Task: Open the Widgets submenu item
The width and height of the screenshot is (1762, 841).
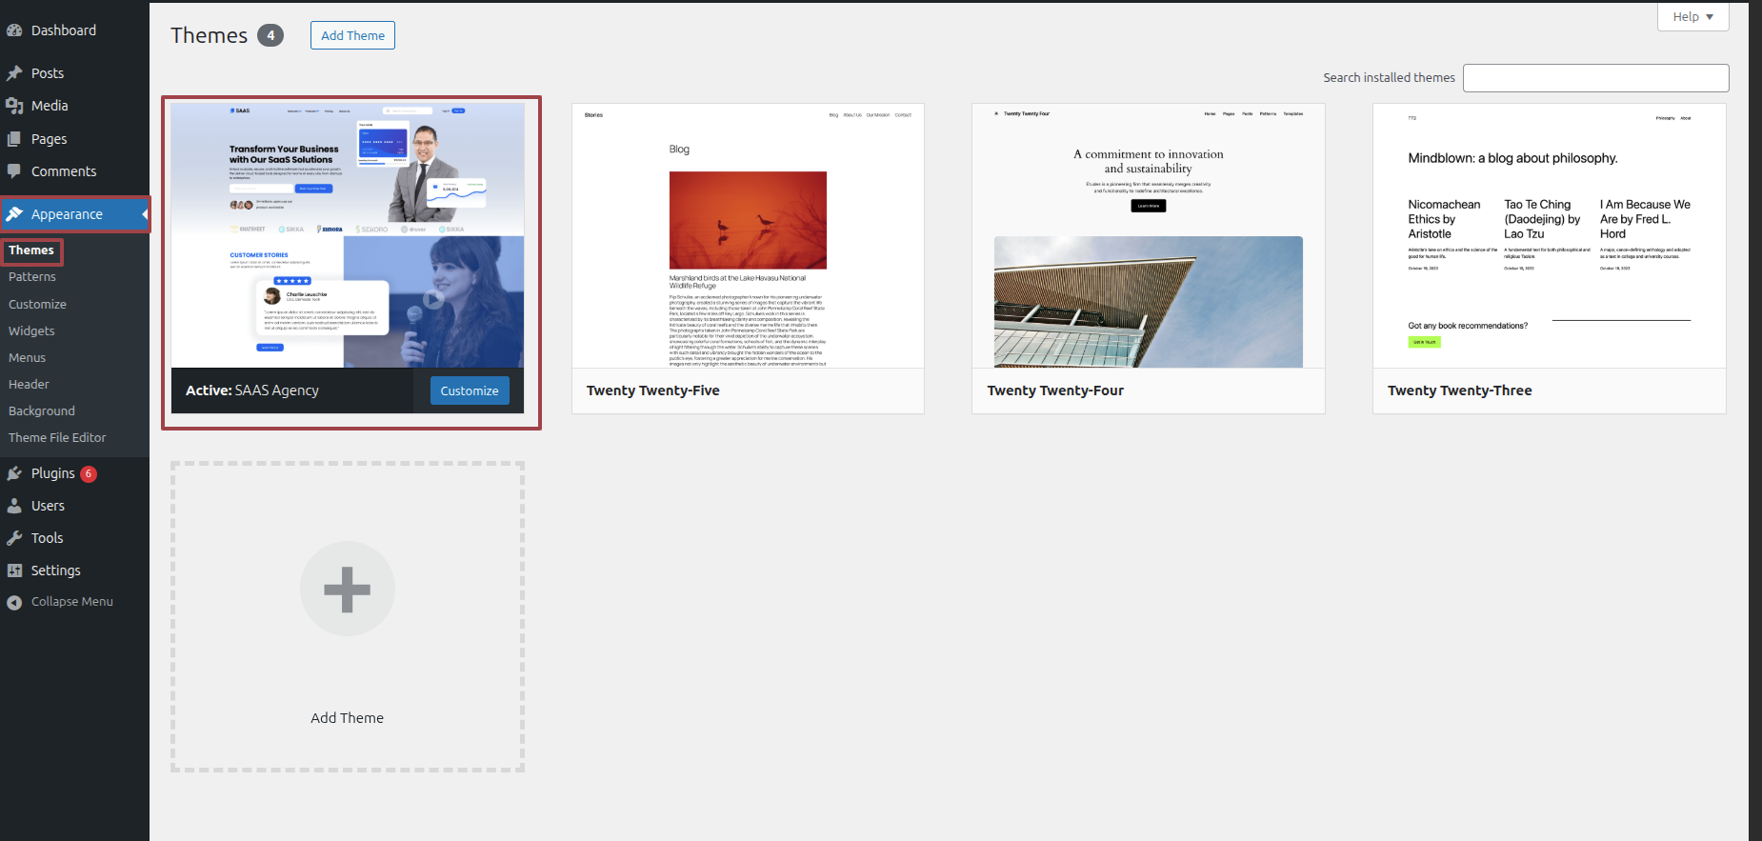Action: pos(31,331)
